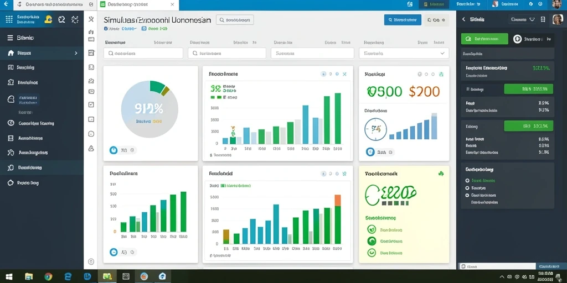The height and width of the screenshot is (283, 567).
Task: Click the user avatar in the right panel header
Action: [x=558, y=19]
